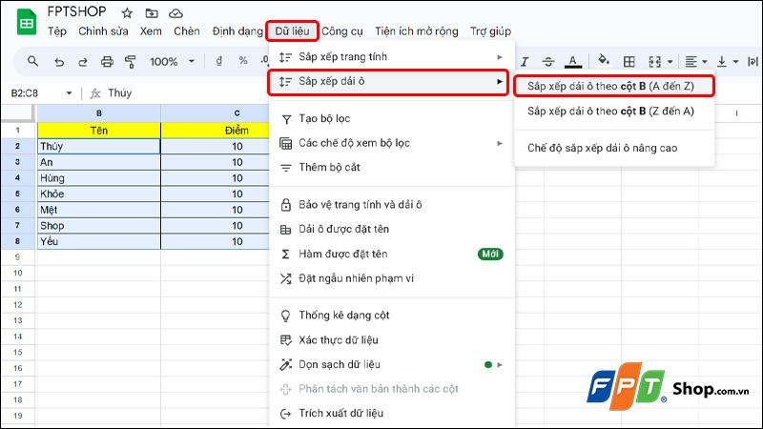763x429 pixels.
Task: Choose sort range by column B A đến Z
Action: [x=613, y=86]
